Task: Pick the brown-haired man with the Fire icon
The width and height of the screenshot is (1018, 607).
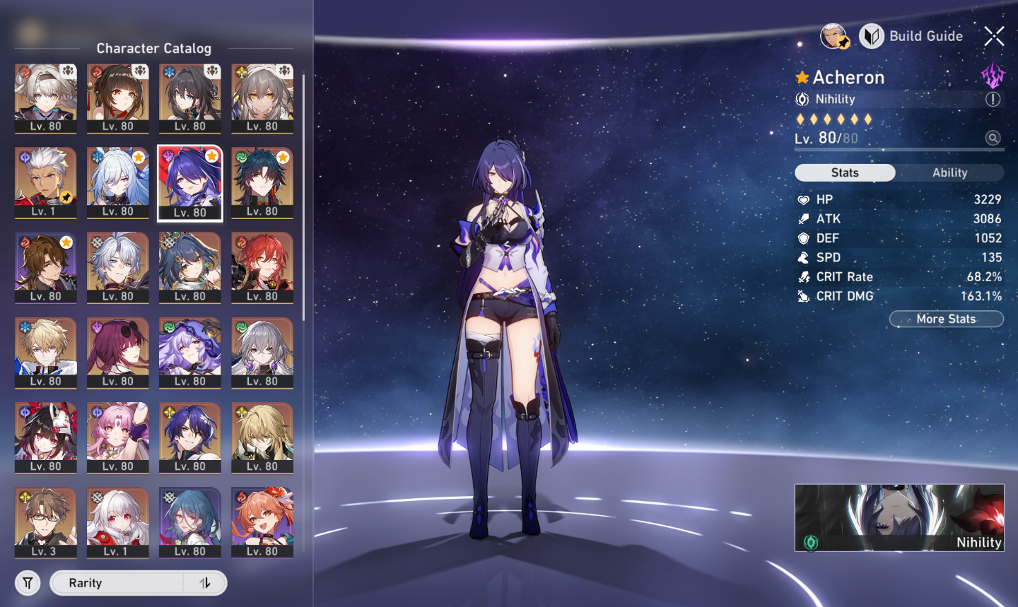Action: 46,268
